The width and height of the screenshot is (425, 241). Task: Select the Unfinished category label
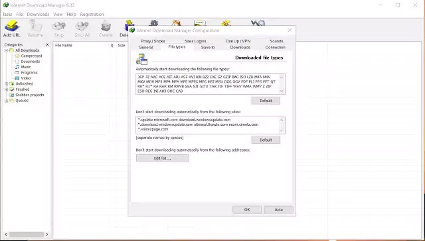click(x=24, y=84)
